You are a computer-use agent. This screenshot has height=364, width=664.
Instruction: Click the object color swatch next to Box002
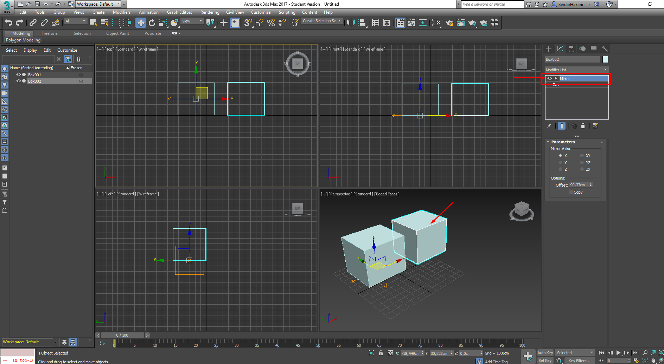coord(605,59)
